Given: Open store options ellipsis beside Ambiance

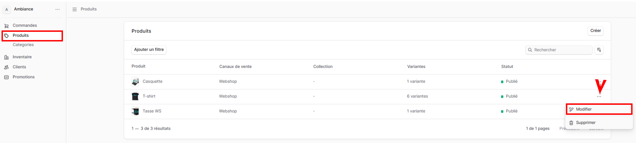Looking at the screenshot, I should click(57, 9).
